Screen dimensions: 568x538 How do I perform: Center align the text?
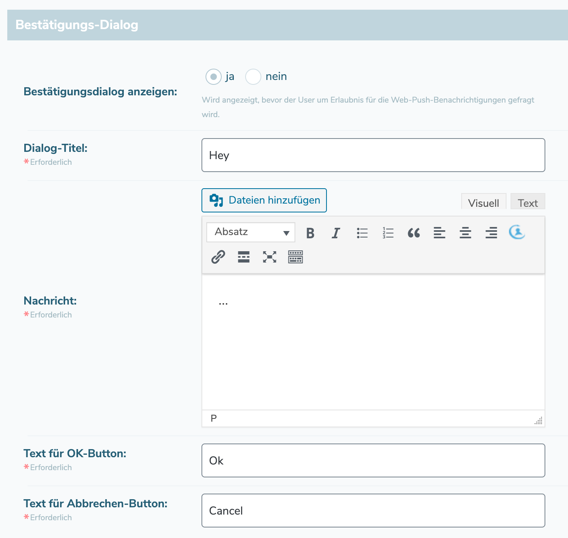pyautogui.click(x=465, y=233)
